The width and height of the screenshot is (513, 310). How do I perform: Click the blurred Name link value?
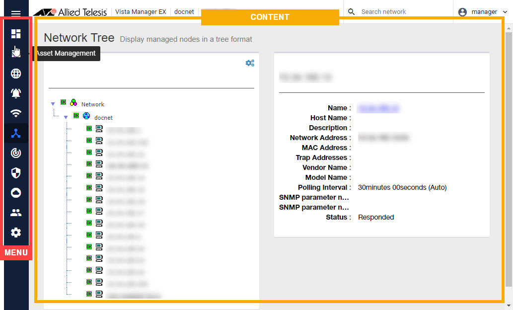[x=378, y=108]
